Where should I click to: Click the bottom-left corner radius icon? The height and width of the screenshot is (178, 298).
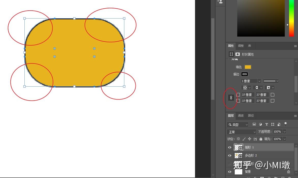238,101
